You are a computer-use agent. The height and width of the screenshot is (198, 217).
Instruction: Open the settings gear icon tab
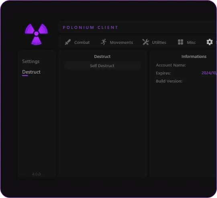(x=209, y=42)
